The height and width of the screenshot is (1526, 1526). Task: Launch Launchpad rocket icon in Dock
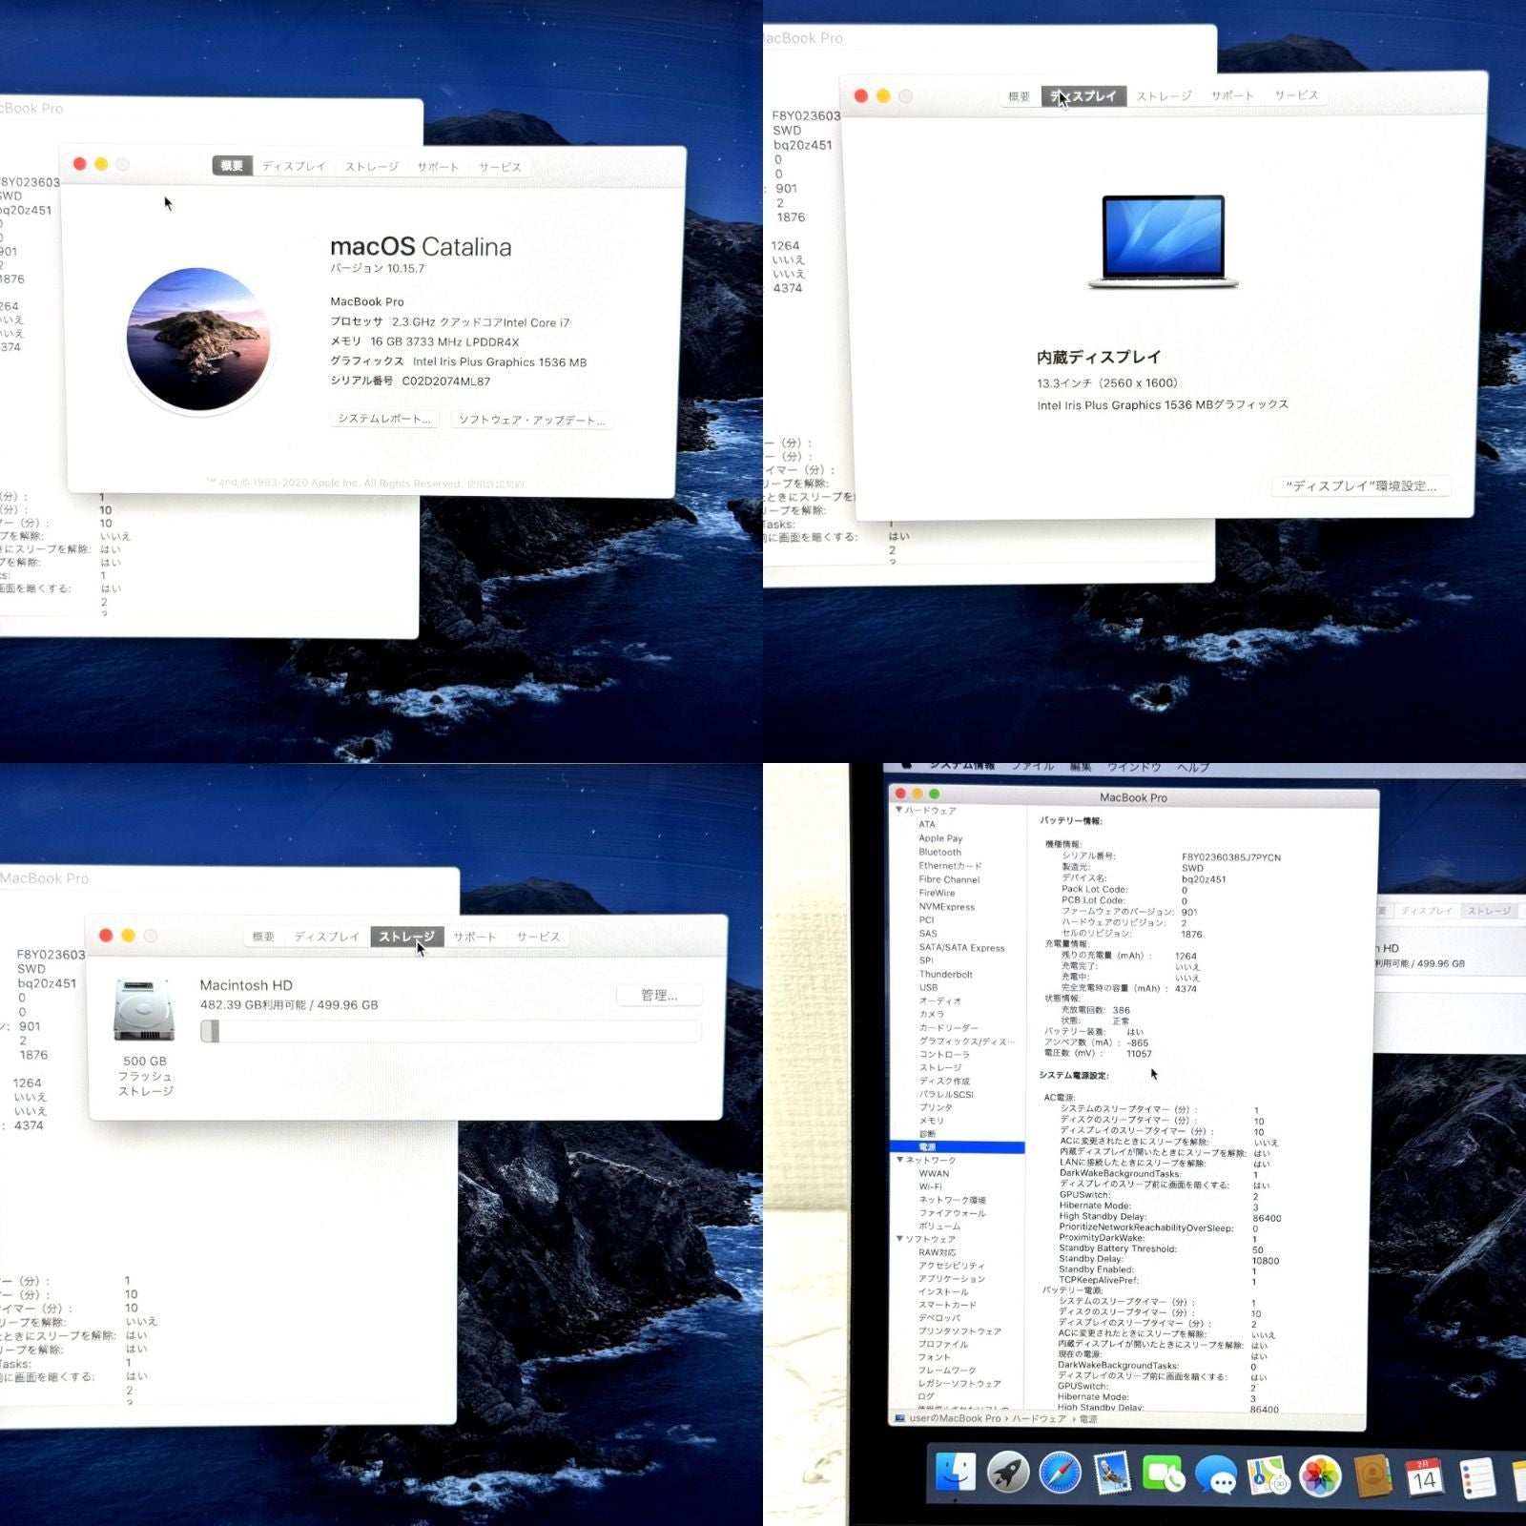point(1008,1473)
